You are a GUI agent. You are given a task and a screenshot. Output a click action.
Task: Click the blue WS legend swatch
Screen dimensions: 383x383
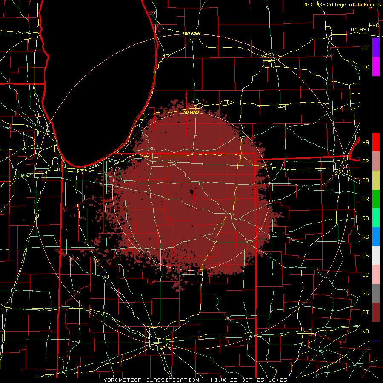(x=376, y=237)
